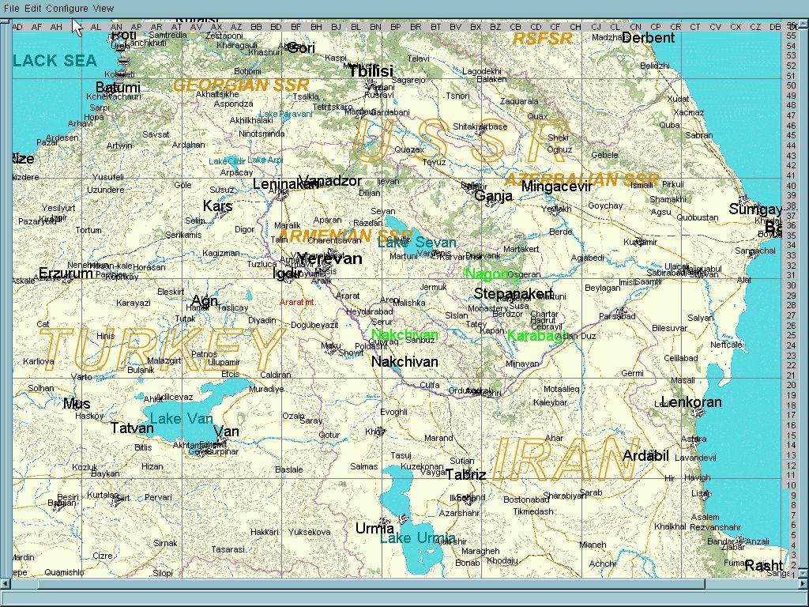Click the BR column header

click(416, 27)
